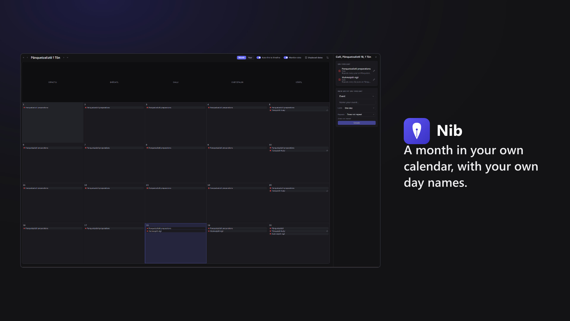Open Xiuhmolpilli vigil event on day 19
Screen dimensions: 570x321
click(x=237, y=231)
